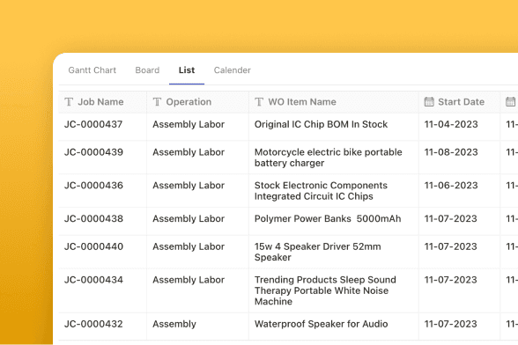Click the Waterproof Speaker for Audio item
The image size is (518, 345).
(x=321, y=324)
